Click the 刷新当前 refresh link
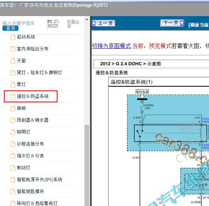The image size is (209, 206). coord(199,25)
